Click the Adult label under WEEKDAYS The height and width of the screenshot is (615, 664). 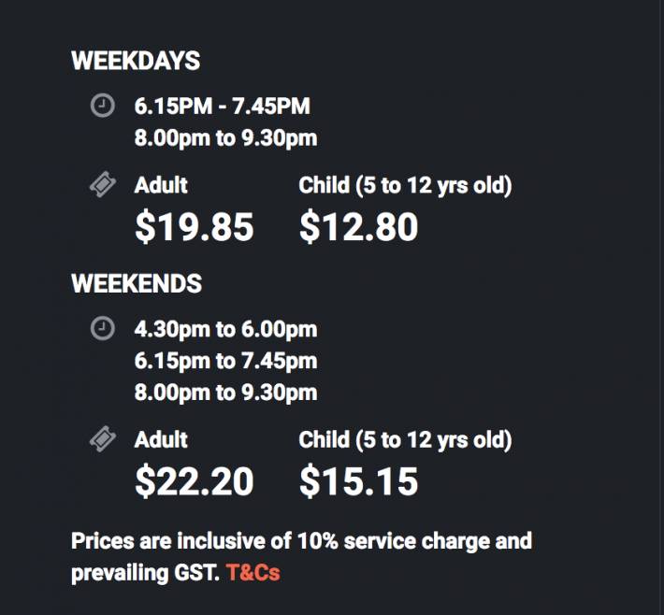(161, 185)
